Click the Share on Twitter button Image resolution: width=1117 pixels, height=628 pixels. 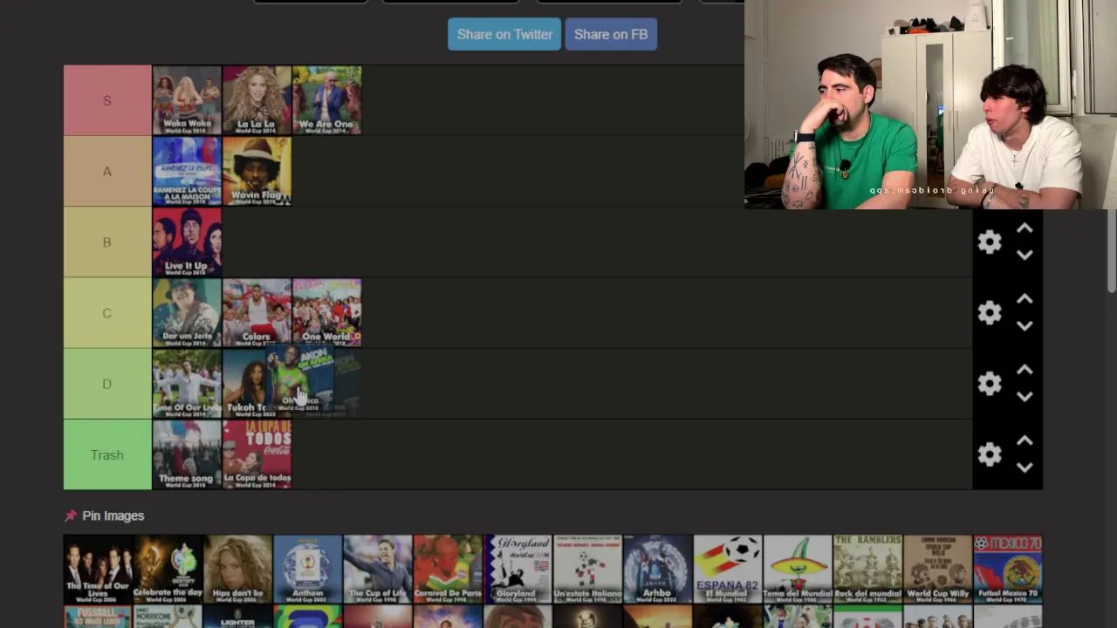tap(504, 34)
